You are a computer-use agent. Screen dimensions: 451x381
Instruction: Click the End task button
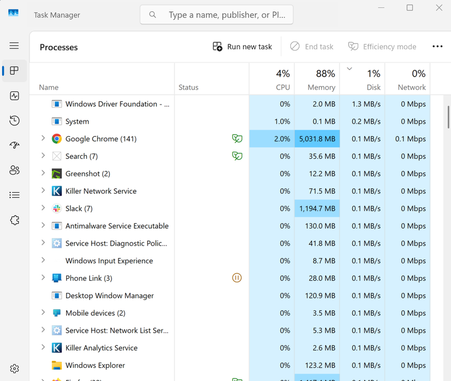click(312, 47)
